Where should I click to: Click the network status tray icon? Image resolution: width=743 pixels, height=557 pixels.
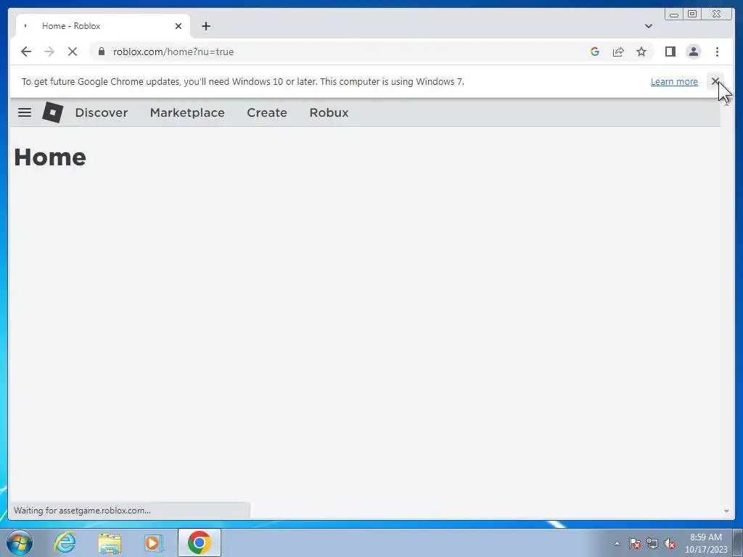[652, 543]
